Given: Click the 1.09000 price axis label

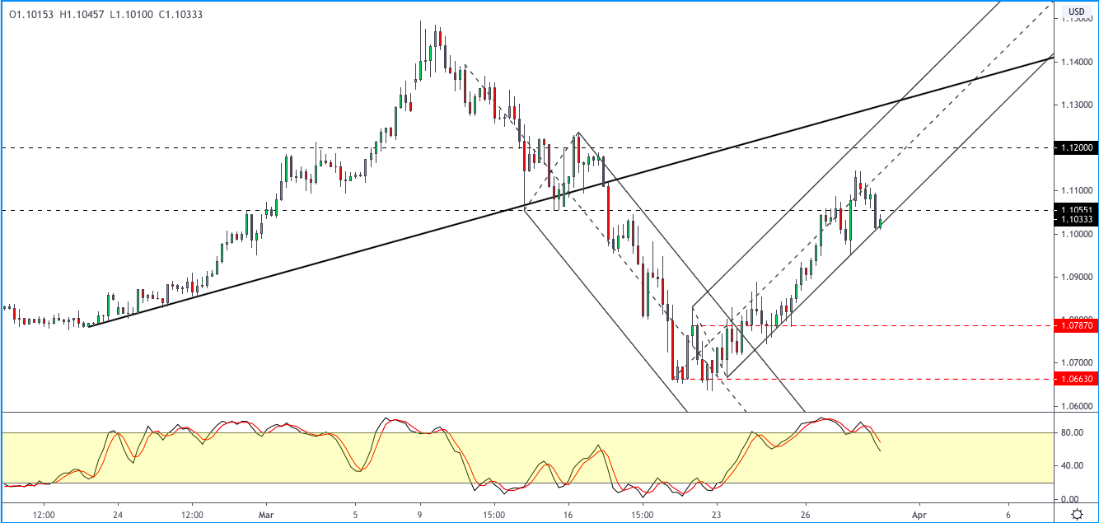Looking at the screenshot, I should (x=1076, y=277).
